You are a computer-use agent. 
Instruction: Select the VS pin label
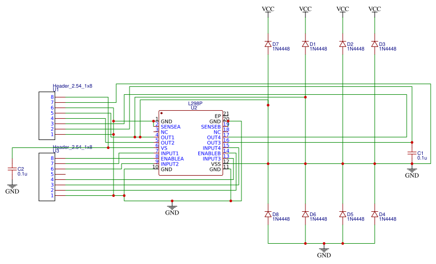[164, 148]
